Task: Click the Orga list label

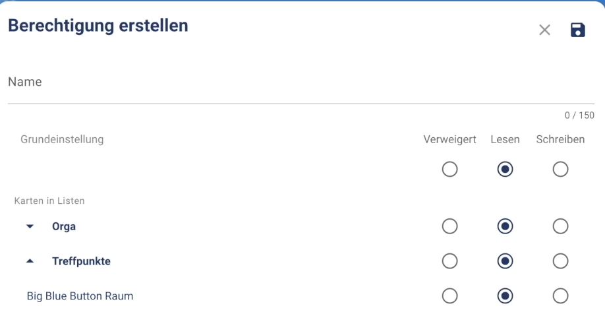Action: 64,226
